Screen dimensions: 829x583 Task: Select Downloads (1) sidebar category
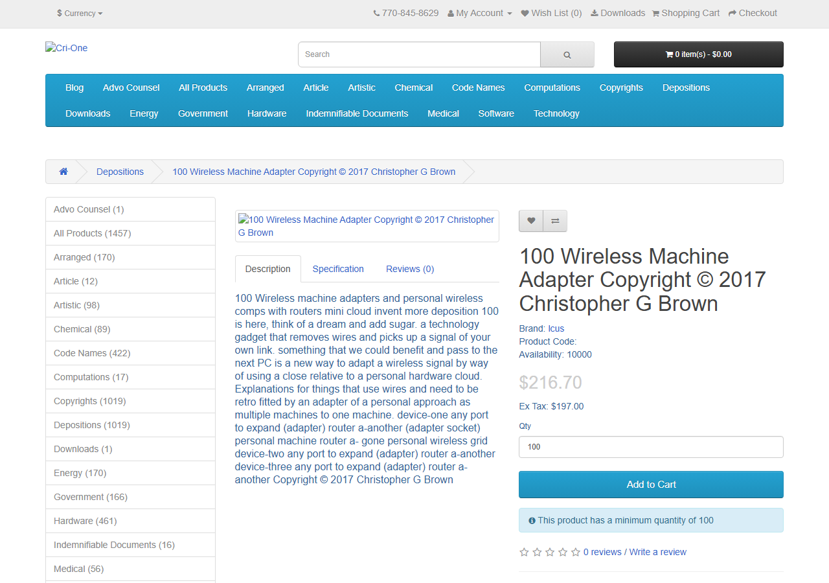[130, 449]
